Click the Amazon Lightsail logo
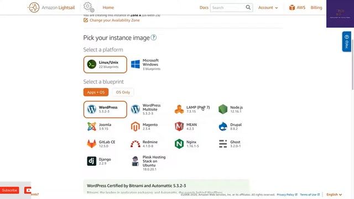Screen dimensions: 354x199 51,7
